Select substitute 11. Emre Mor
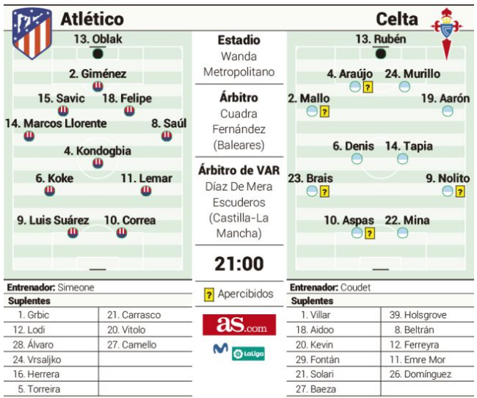The width and height of the screenshot is (477, 398). click(418, 360)
